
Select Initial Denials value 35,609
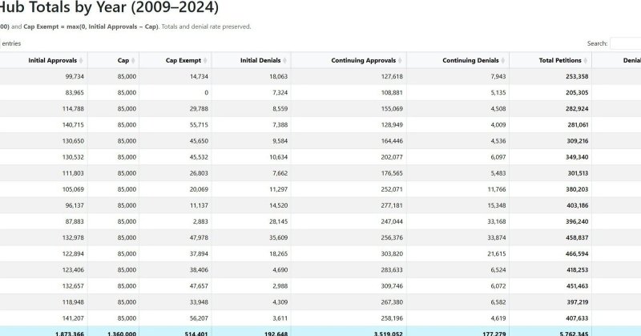point(278,238)
